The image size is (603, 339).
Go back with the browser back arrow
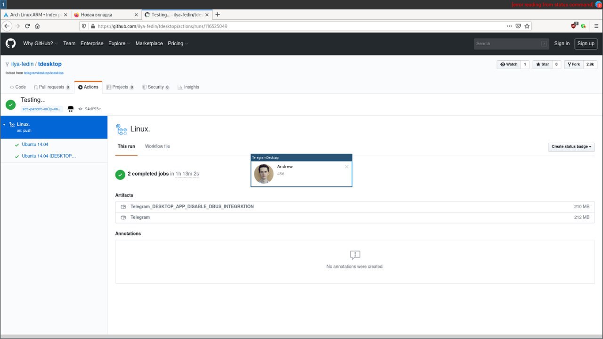[7, 26]
